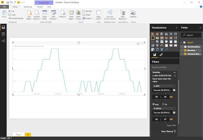Select the Treemap visualization
This screenshot has height=140, width=203.
pos(162,41)
